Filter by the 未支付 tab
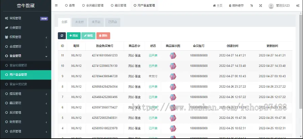This screenshot has width=303, height=139. click(x=79, y=22)
